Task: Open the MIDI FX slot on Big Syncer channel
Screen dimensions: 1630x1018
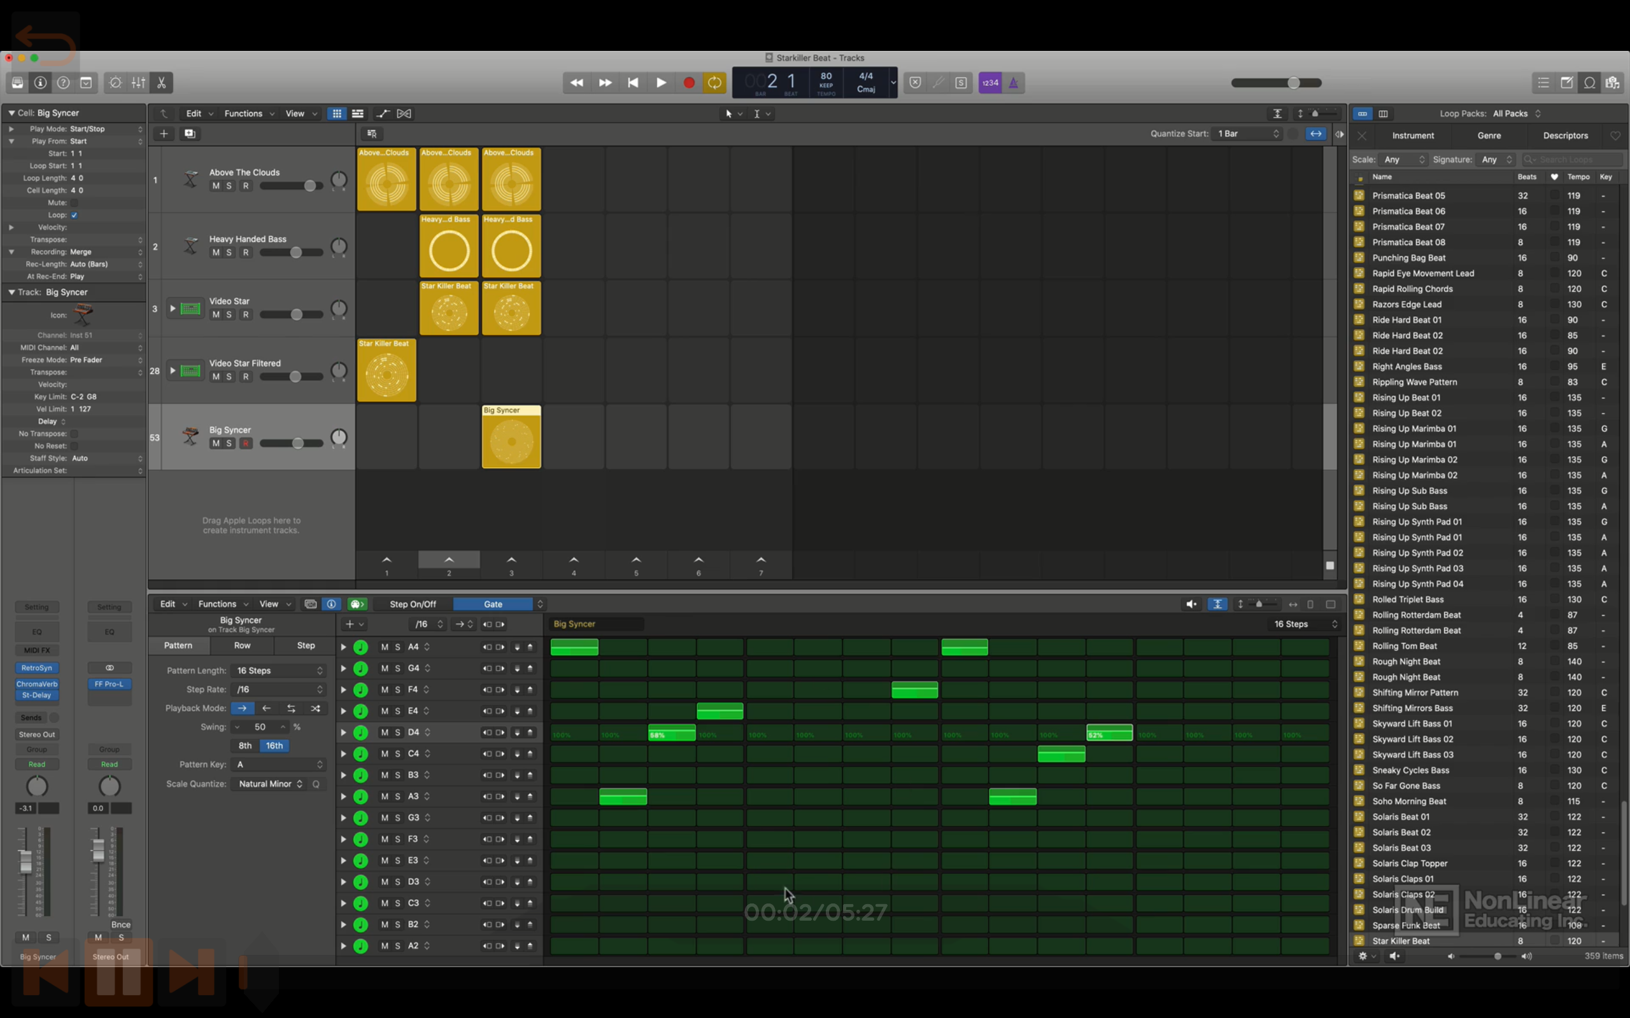Action: [x=37, y=650]
